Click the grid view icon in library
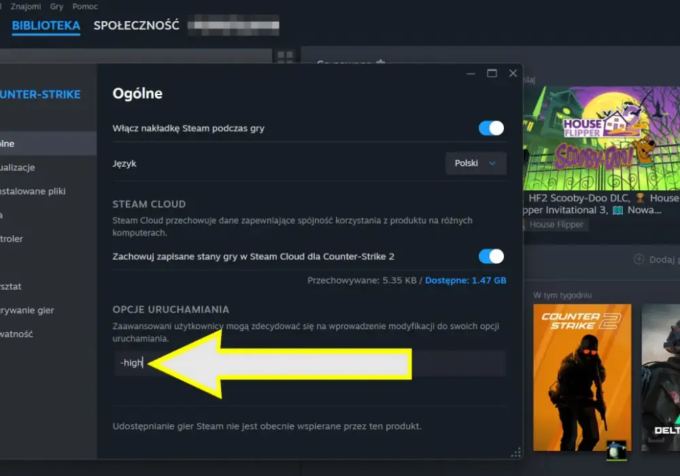The width and height of the screenshot is (680, 476). click(285, 57)
